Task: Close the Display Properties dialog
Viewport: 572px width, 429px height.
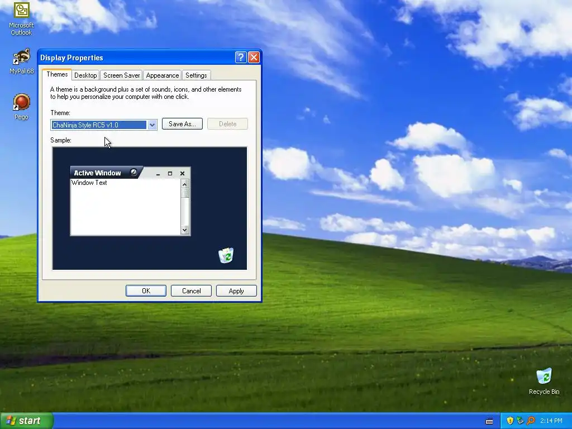Action: (x=254, y=58)
